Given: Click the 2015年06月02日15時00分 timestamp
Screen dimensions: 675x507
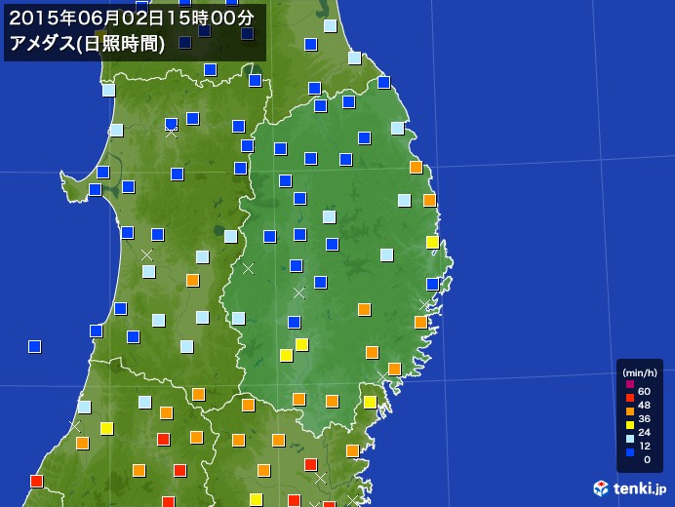Looking at the screenshot, I should (x=132, y=19).
